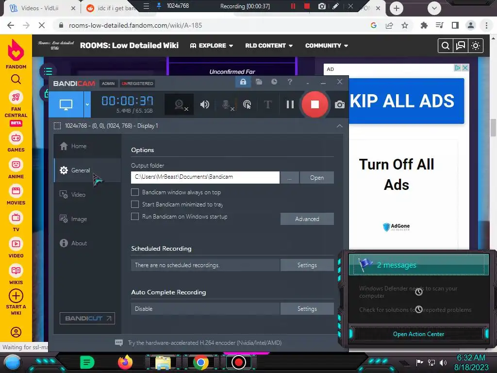This screenshot has width=497, height=373.
Task: Open new Chrome tab
Action: [x=396, y=8]
